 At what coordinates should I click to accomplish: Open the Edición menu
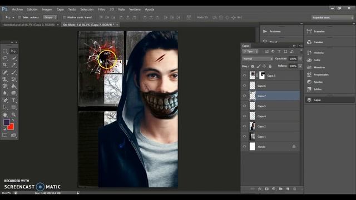tap(32, 9)
